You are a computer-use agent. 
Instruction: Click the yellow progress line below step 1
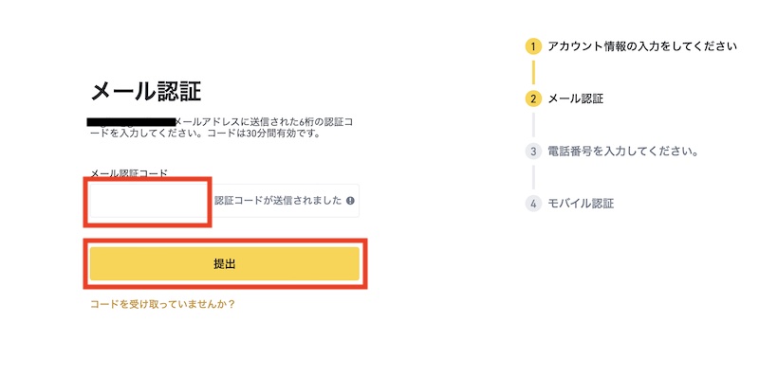pos(533,73)
